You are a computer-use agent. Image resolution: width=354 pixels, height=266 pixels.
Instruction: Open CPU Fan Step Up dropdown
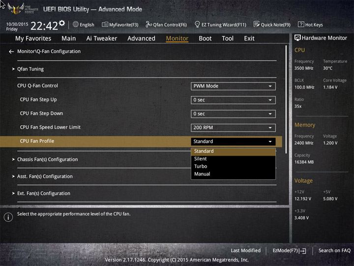233,100
